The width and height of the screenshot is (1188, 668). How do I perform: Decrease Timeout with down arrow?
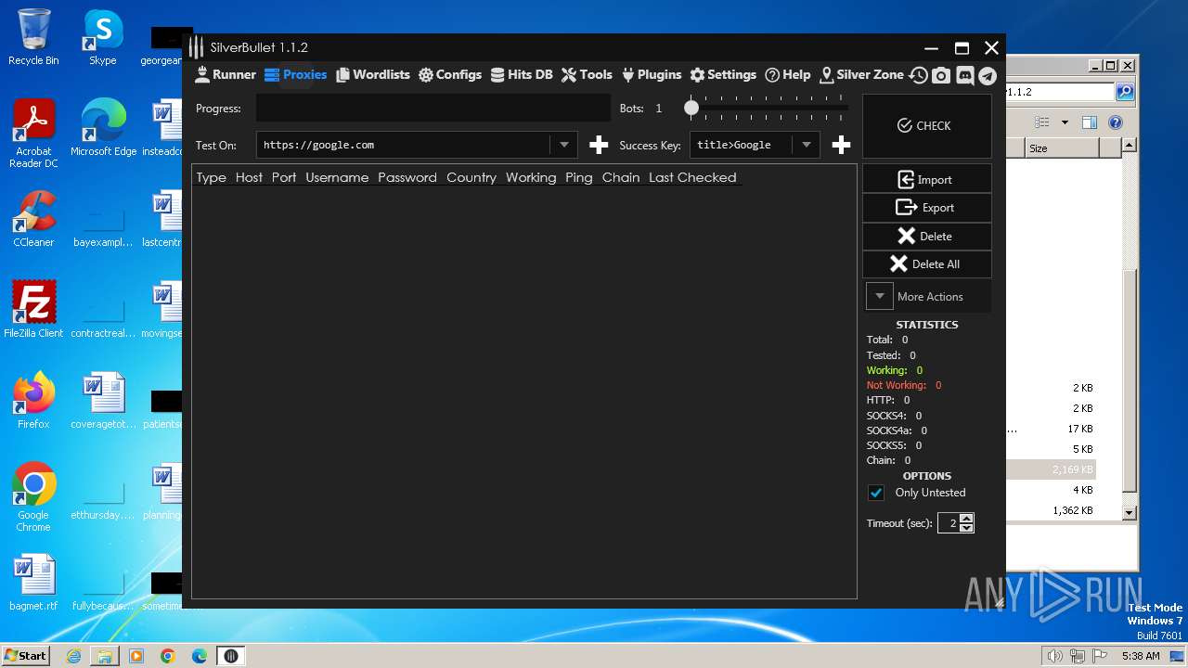[966, 528]
